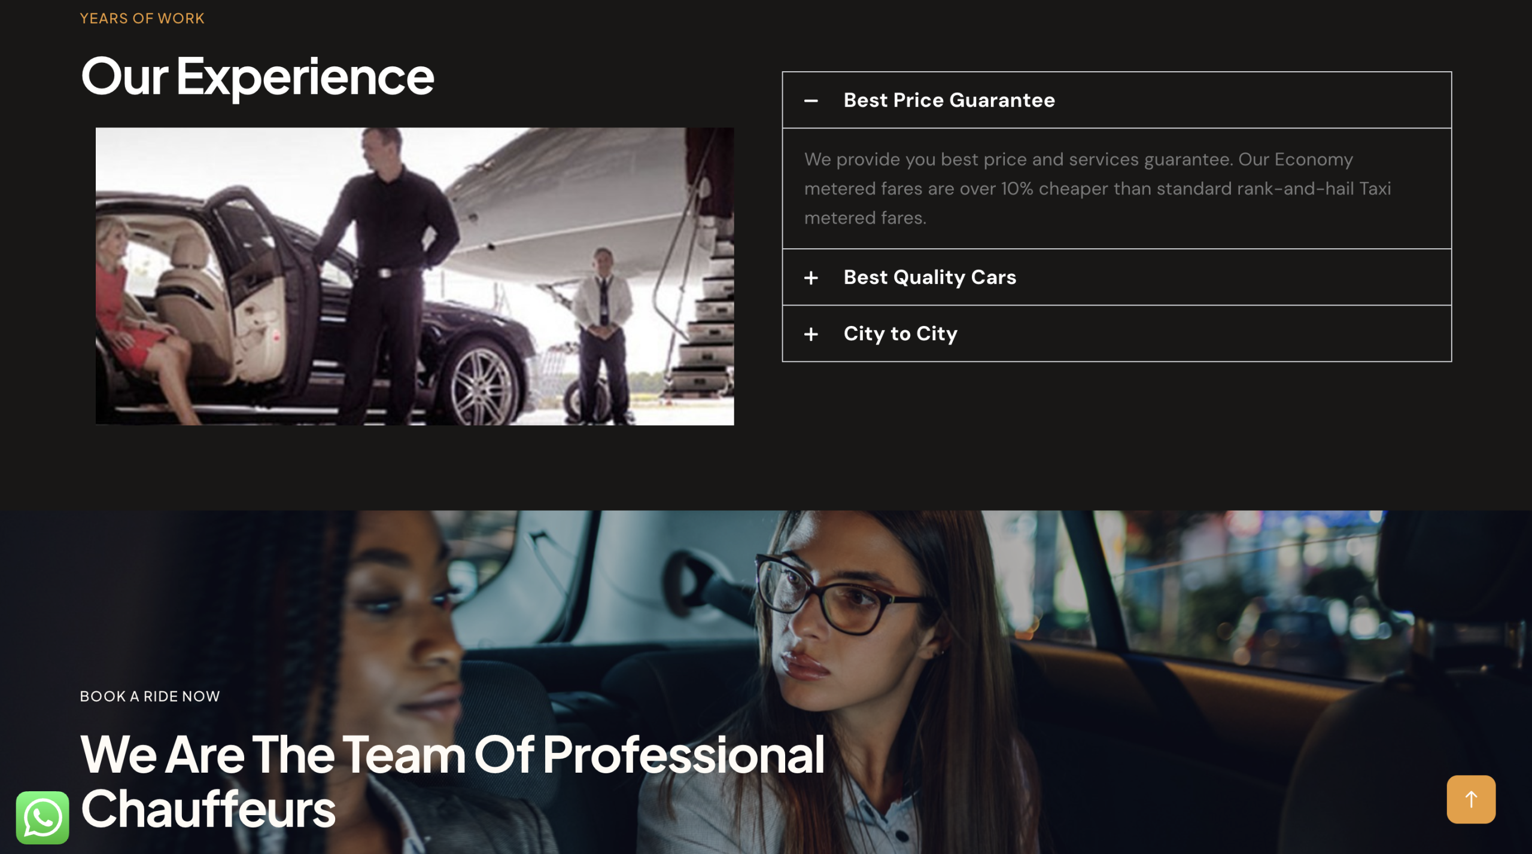
Task: Click the BOOK A RIDE NOW text
Action: pos(150,696)
